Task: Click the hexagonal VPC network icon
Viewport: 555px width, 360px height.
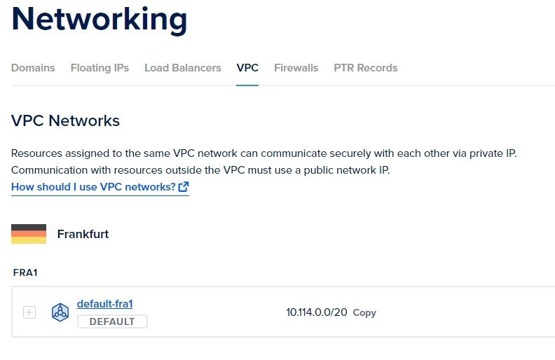Action: point(60,312)
